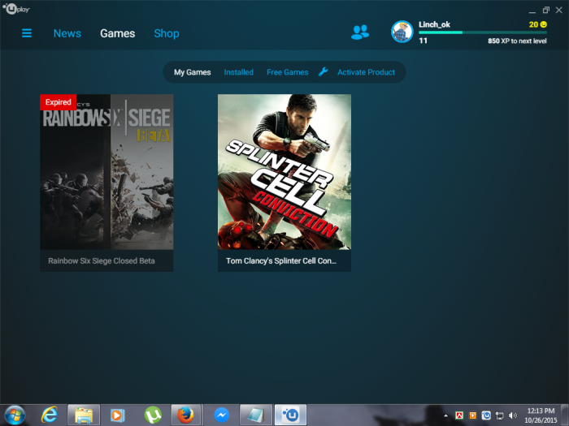Open the Windows Start button
This screenshot has width=569, height=426.
point(15,415)
